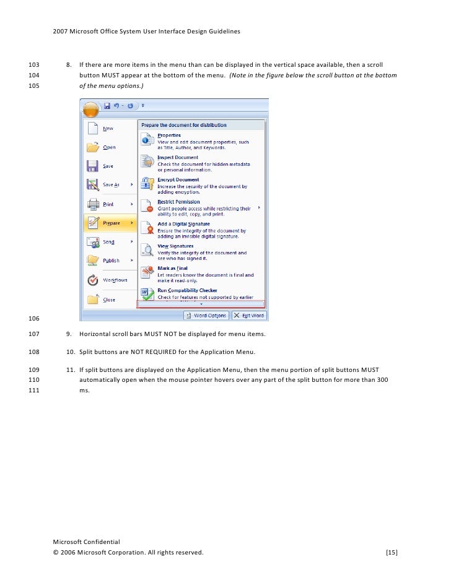Open Customize Quick Access Toolbar dropdown arrow

point(143,106)
